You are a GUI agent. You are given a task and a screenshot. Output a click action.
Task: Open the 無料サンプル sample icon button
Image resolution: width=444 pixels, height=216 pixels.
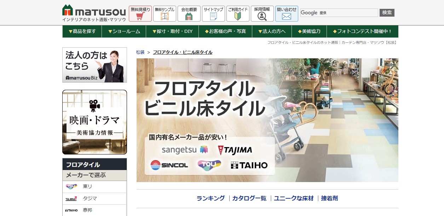click(x=165, y=14)
